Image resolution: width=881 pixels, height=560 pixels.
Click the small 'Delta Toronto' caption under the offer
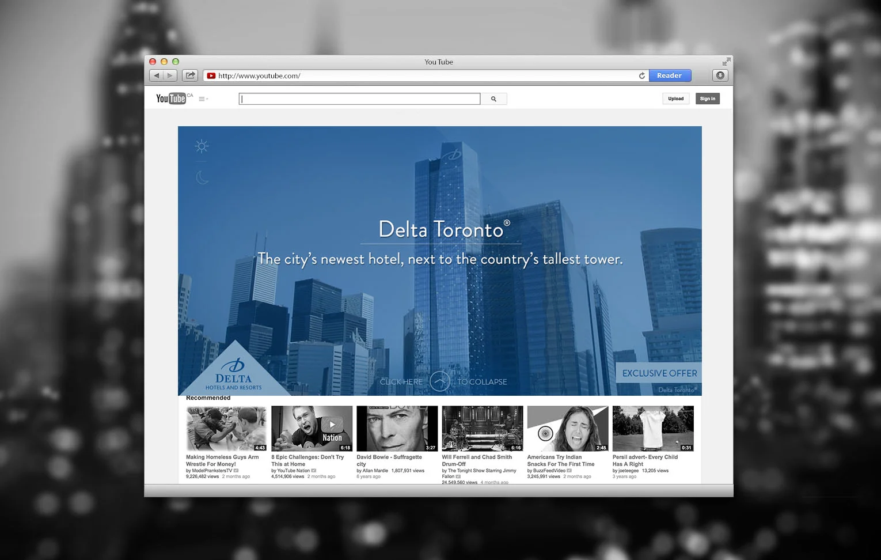click(677, 390)
